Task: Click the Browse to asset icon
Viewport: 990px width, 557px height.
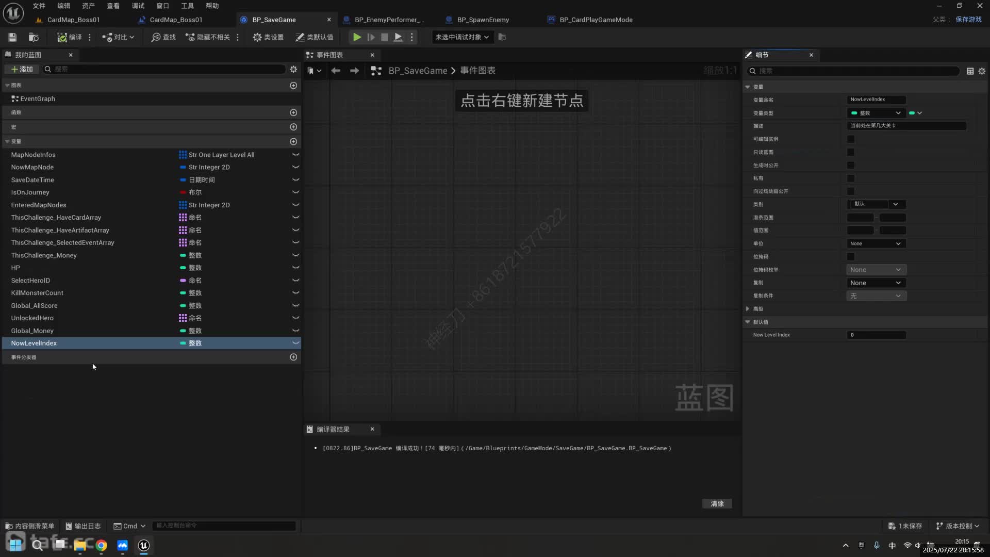Action: click(34, 37)
